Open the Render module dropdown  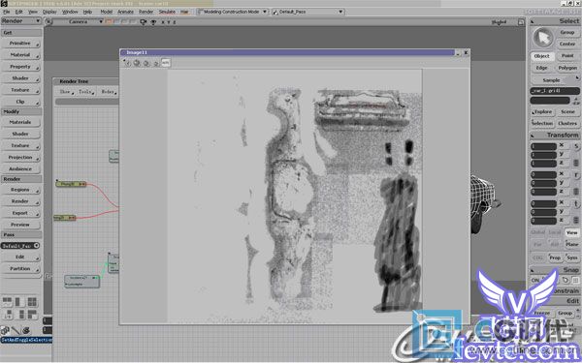click(20, 21)
